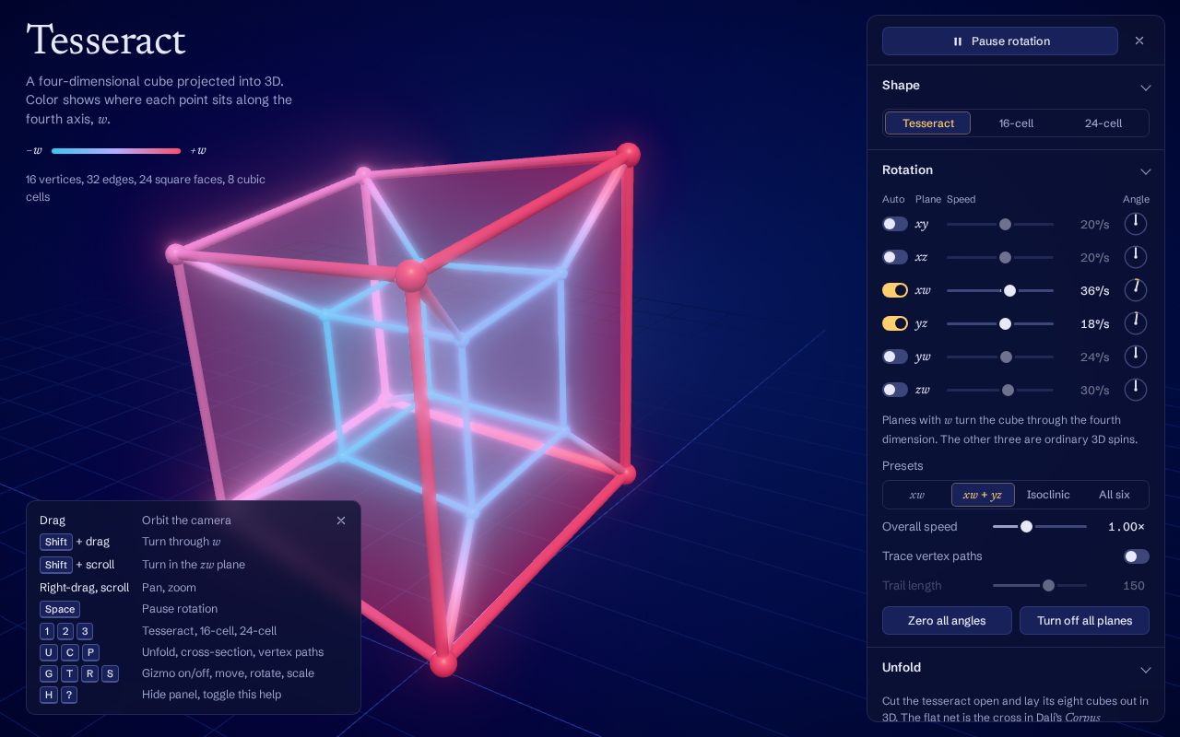Screen dimensions: 1180x737
Task: Click the P key badge for vertex paths
Action: tap(90, 652)
